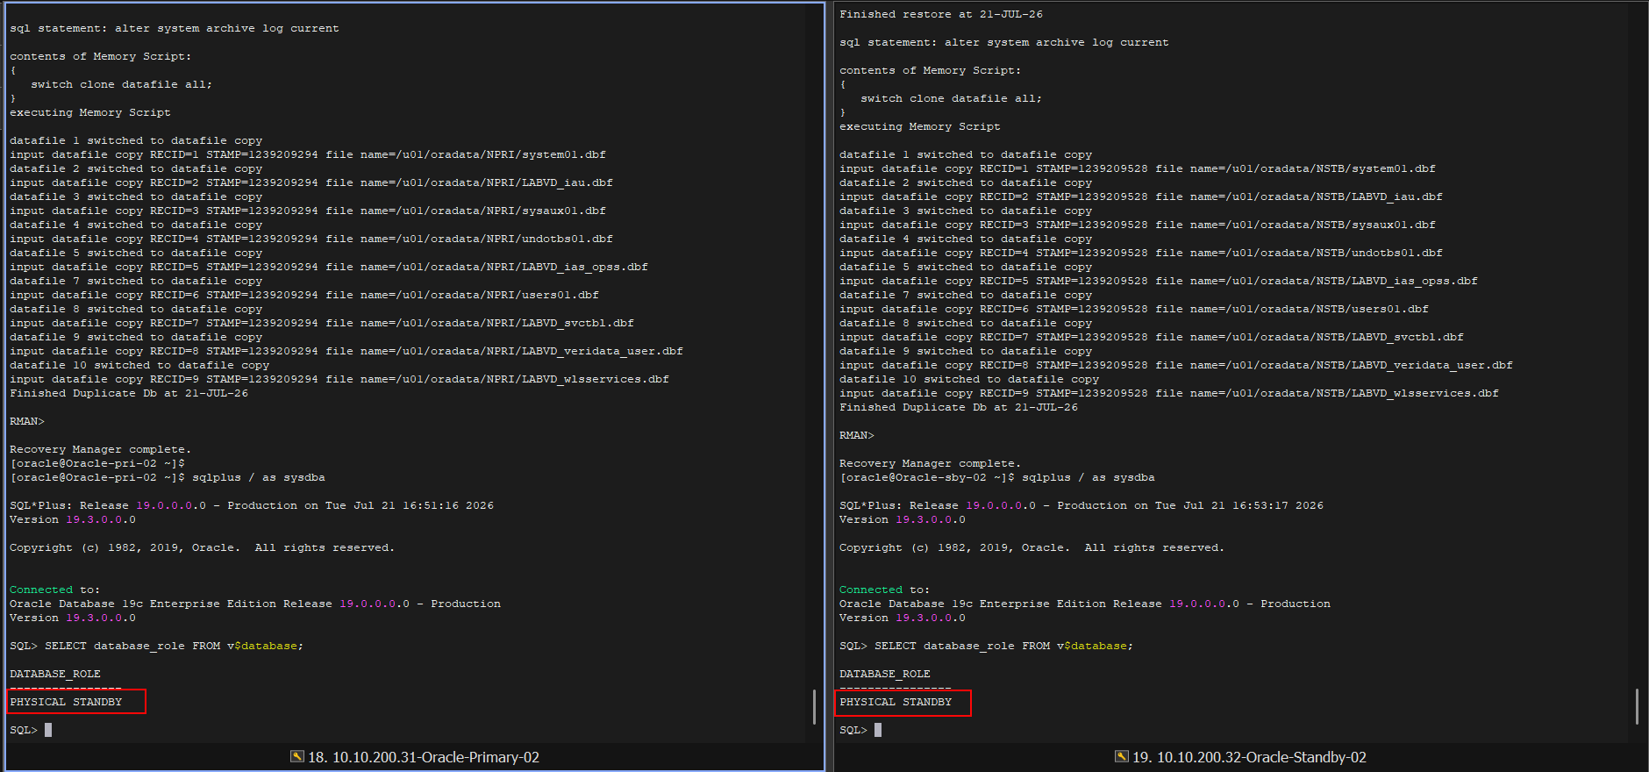Click 'switch clone datafile all;' in Standby-02 terminal
Screen dimensions: 1649x772
coord(951,98)
